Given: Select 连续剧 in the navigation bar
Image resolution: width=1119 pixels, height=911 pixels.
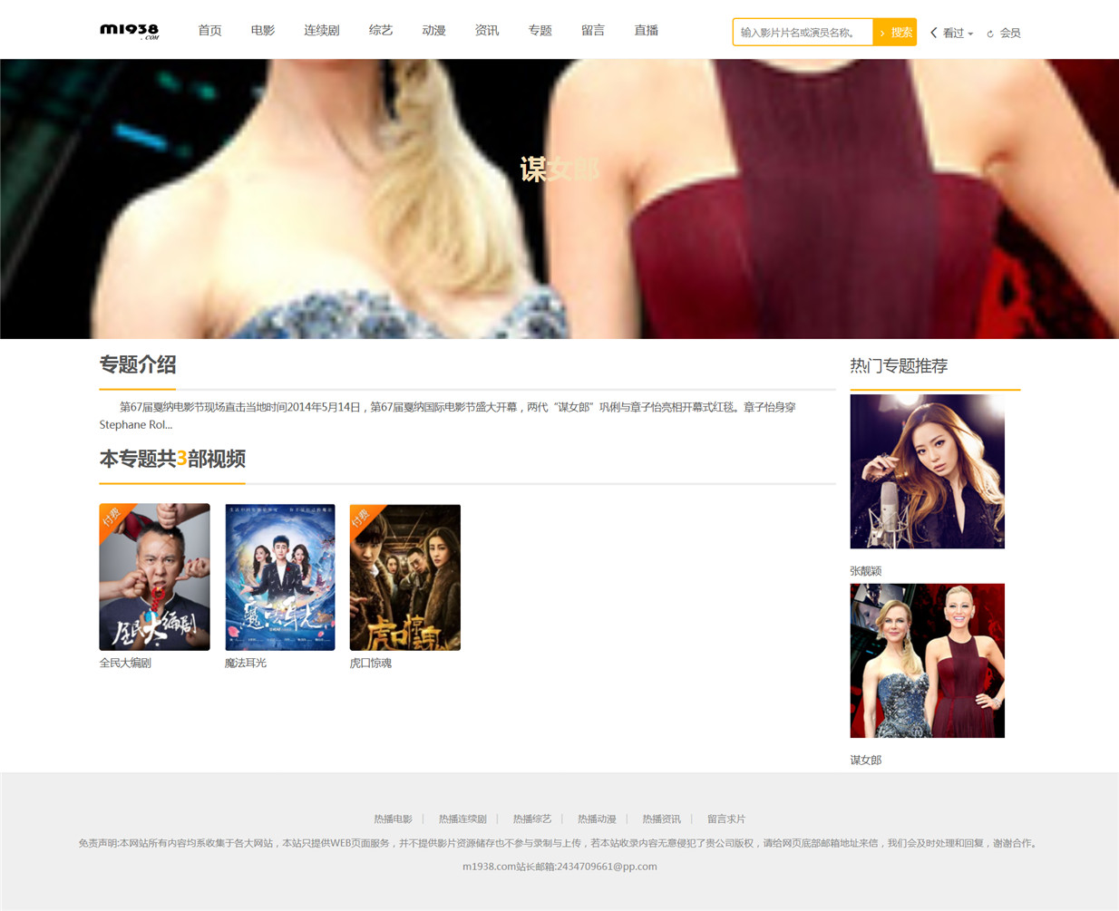Looking at the screenshot, I should point(322,30).
